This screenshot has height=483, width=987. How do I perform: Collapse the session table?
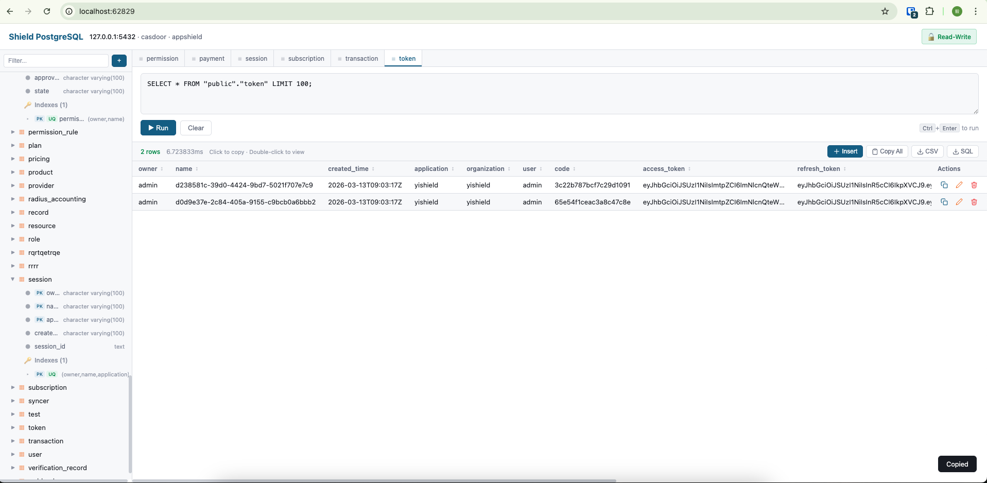pyautogui.click(x=13, y=280)
